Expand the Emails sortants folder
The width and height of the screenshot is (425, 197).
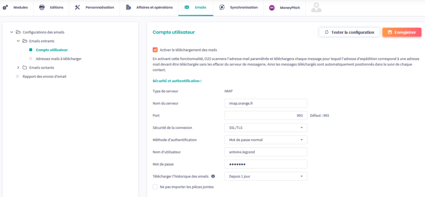[x=18, y=68]
